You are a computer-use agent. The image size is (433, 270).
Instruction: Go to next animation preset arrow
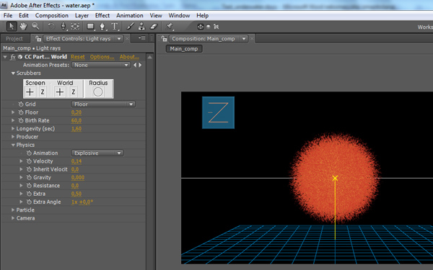(x=140, y=66)
